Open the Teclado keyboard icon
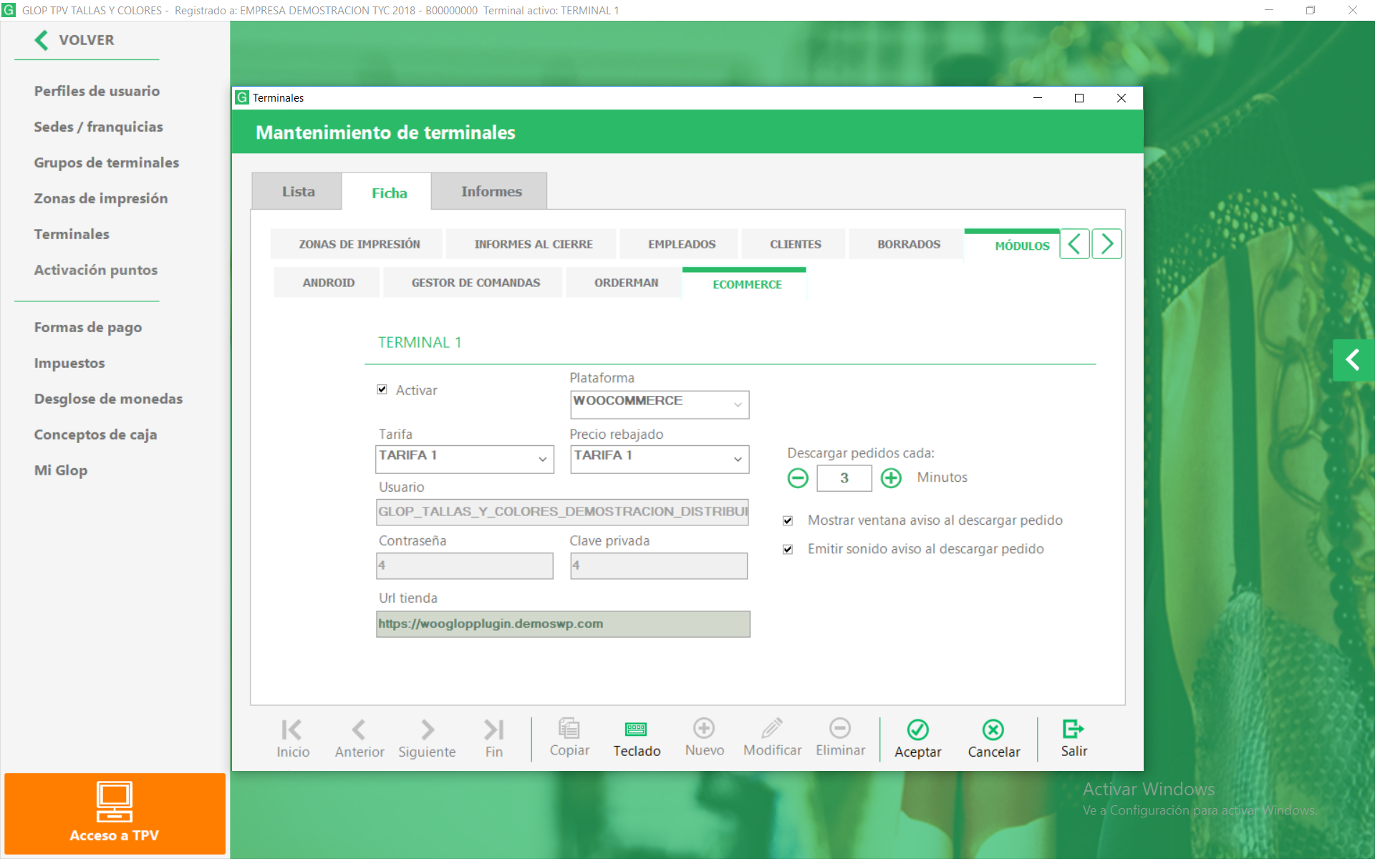This screenshot has height=859, width=1375. point(636,729)
